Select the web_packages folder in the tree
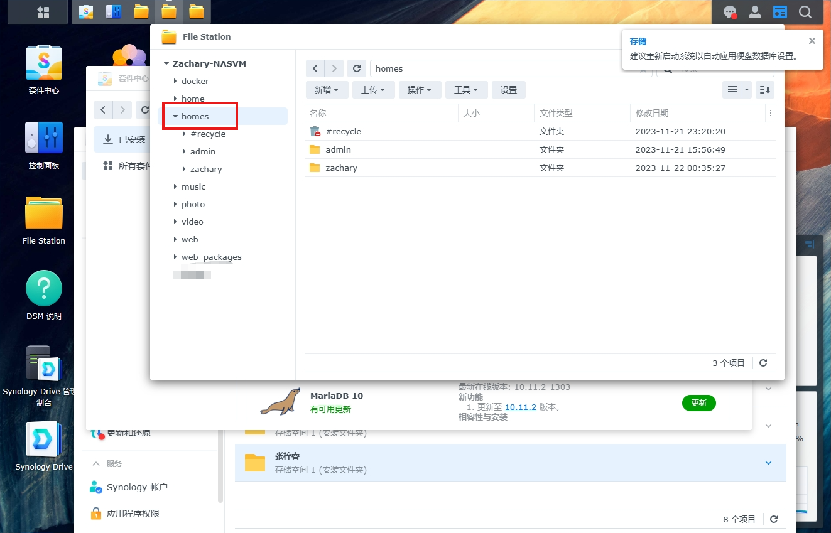The height and width of the screenshot is (533, 831). pos(212,257)
